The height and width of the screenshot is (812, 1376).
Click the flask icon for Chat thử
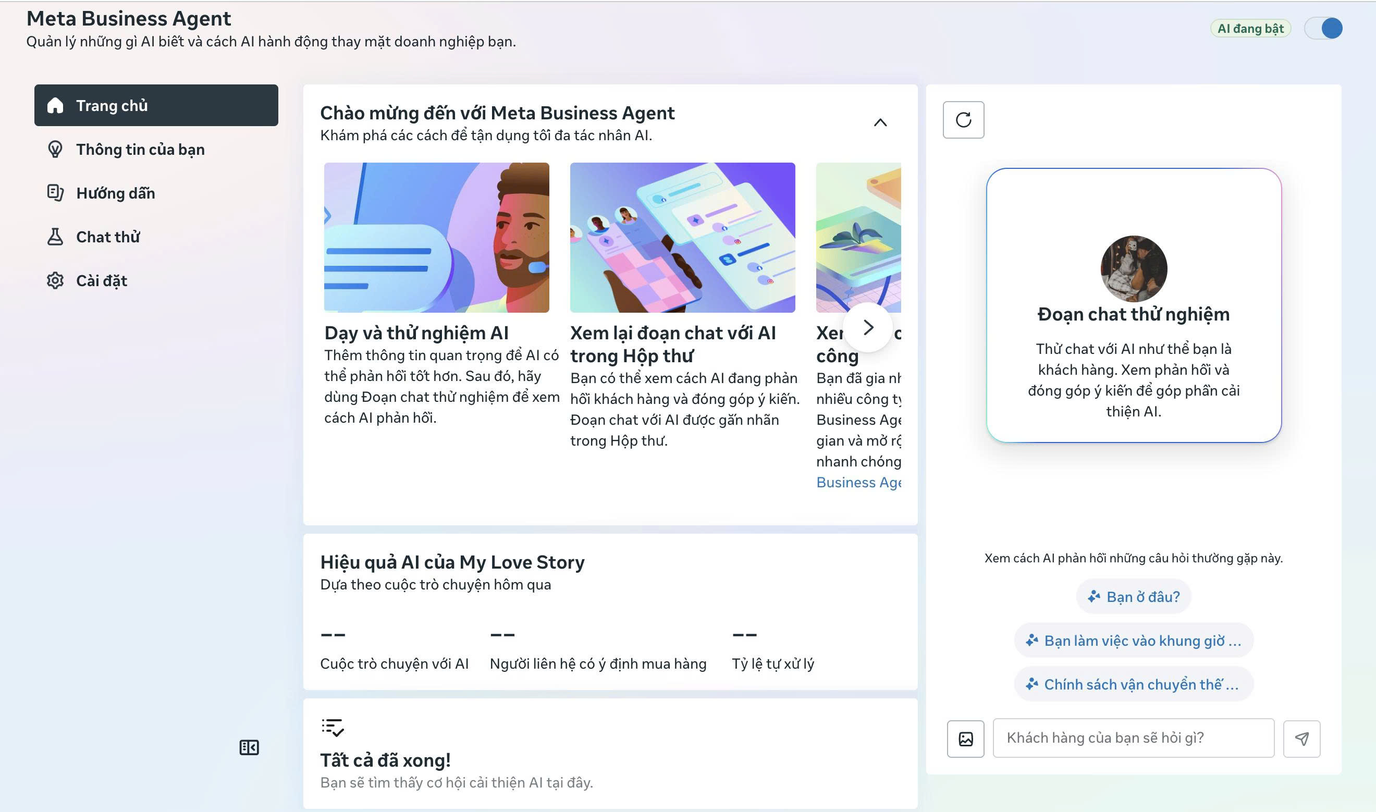(55, 237)
